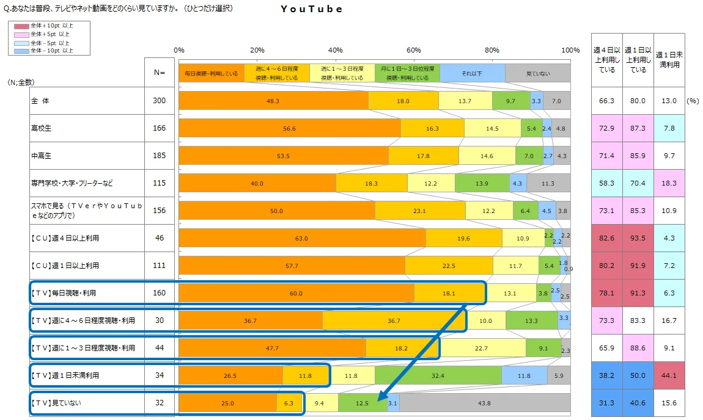Click the pink '72.9' cell
The height and width of the screenshot is (420, 703).
[606, 129]
